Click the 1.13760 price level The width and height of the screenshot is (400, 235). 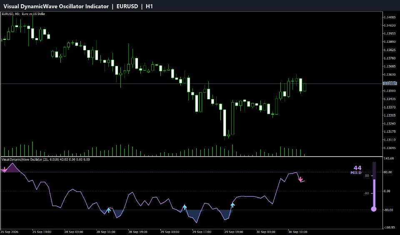point(390,58)
